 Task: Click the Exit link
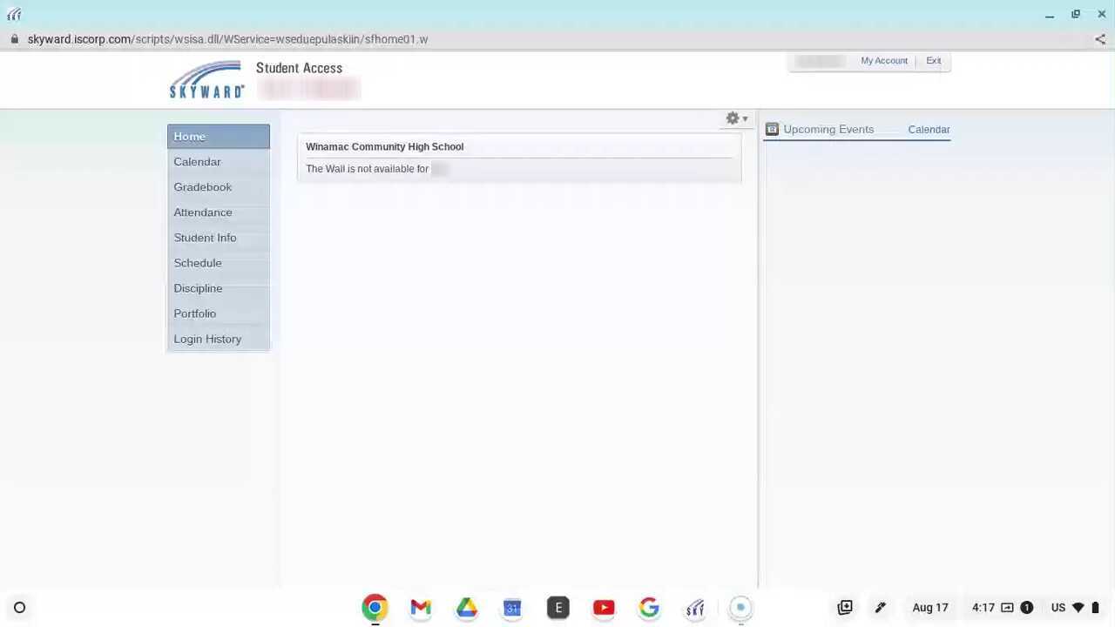click(933, 61)
